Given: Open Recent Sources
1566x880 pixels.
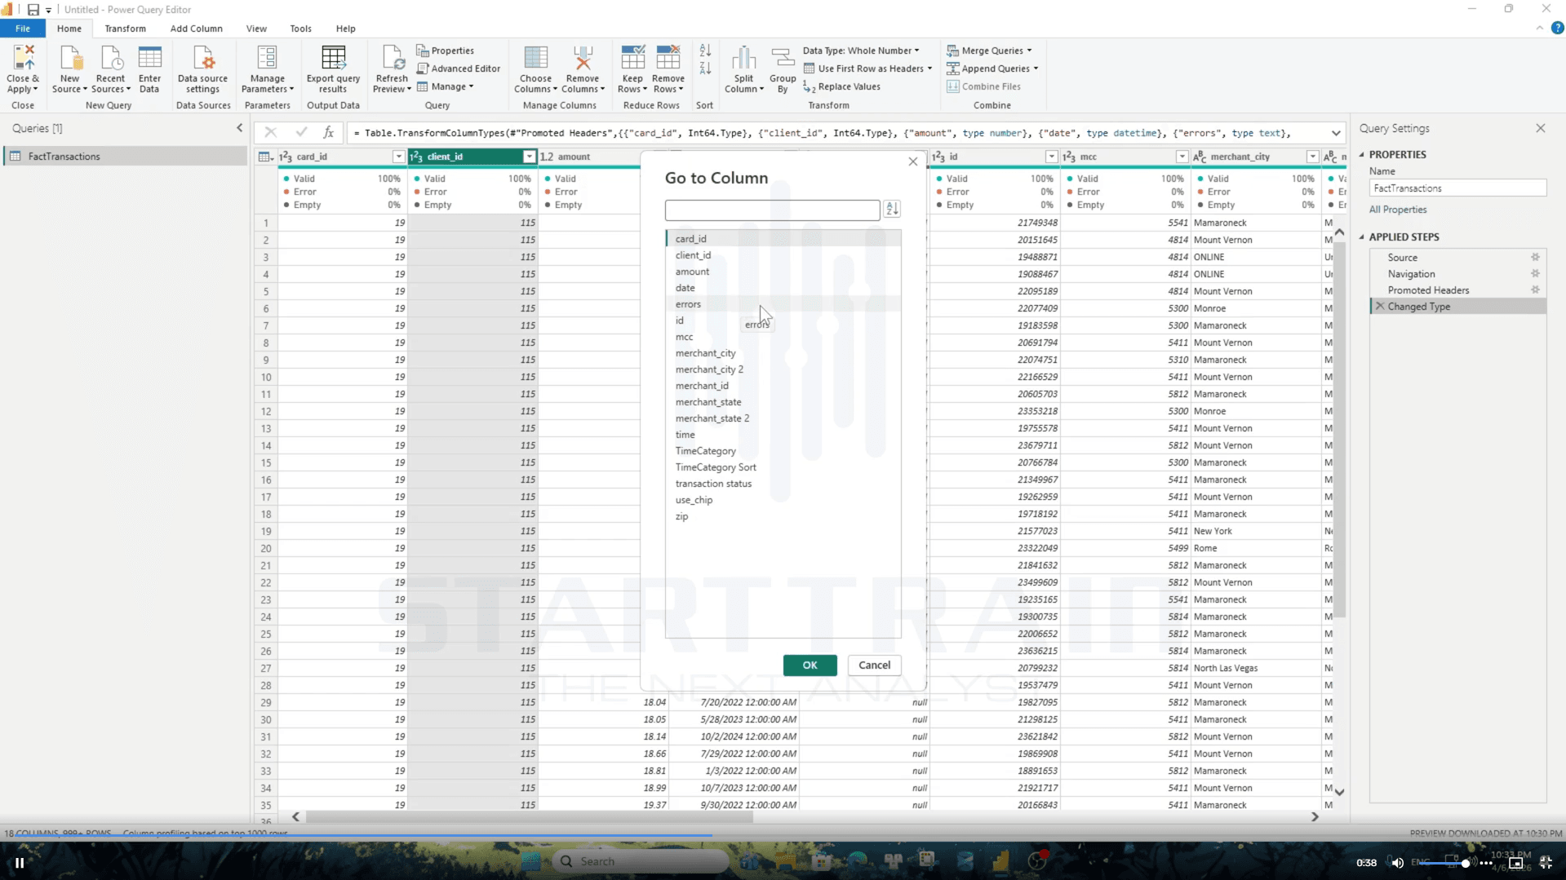Looking at the screenshot, I should 110,69.
